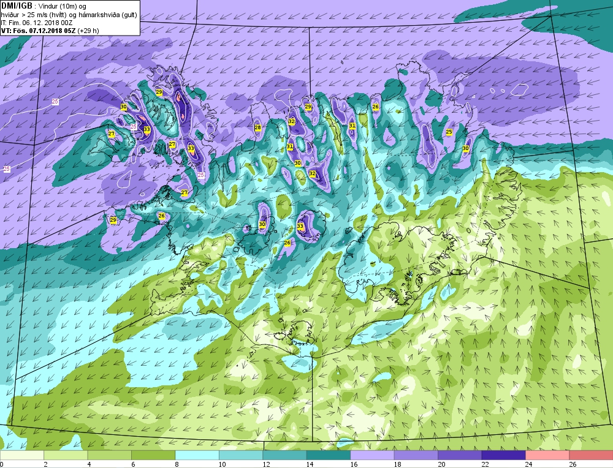The image size is (613, 468).
Task: Click the 'hámarkshviða (gult)' text in header
Action: 109,15
